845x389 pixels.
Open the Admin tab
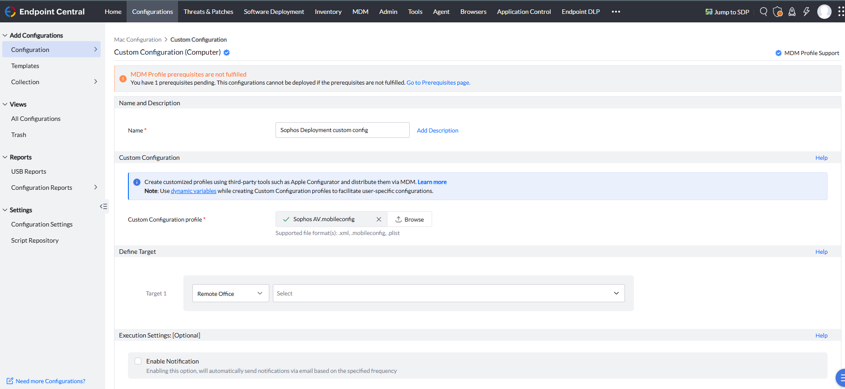point(388,12)
